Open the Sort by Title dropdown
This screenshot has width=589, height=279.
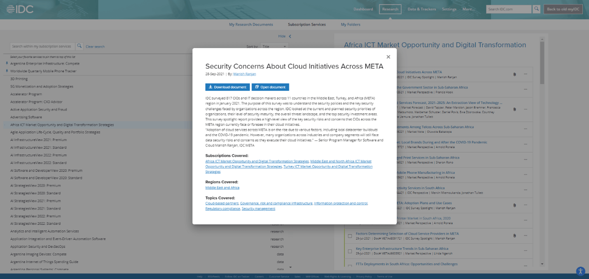coord(274,46)
